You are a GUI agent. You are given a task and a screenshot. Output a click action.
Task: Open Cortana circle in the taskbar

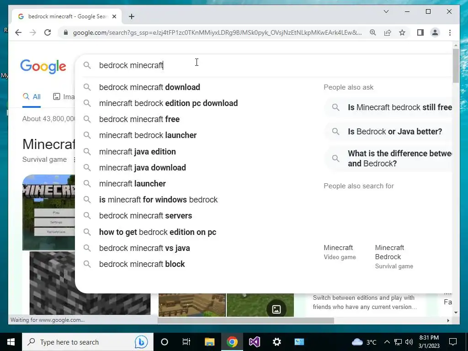click(x=164, y=342)
